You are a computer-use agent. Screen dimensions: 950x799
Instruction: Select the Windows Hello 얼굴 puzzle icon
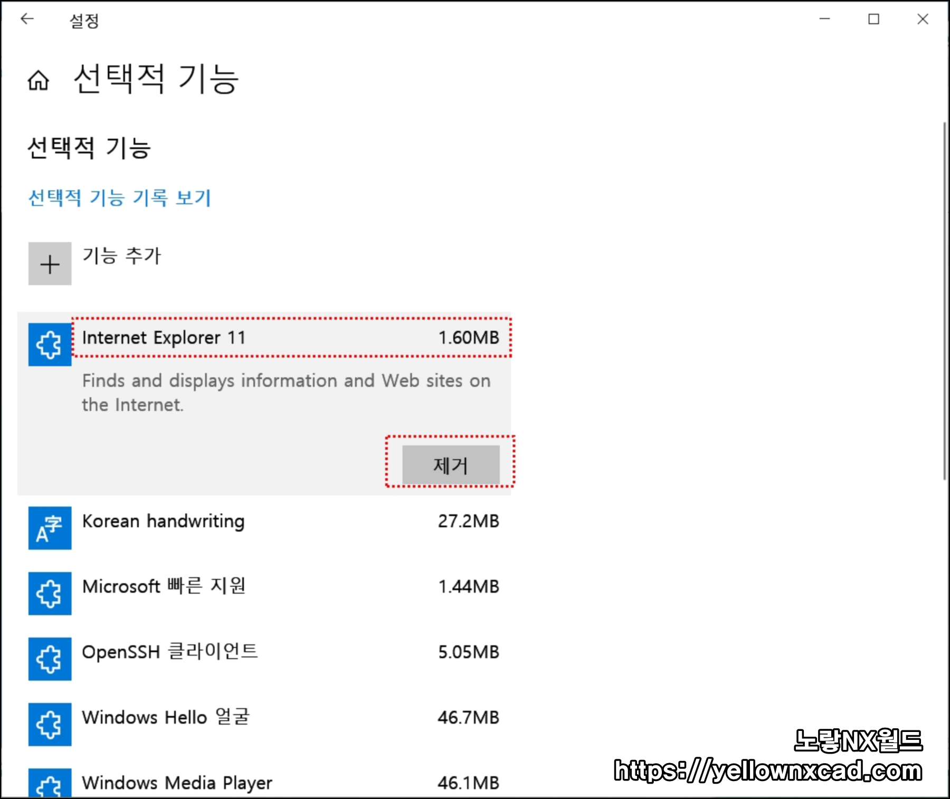50,725
